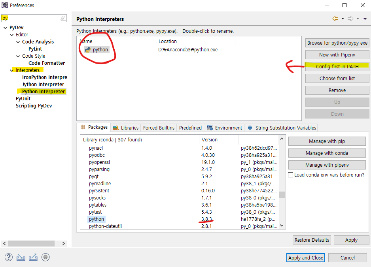
Task: Open the help question mark icon
Action: click(9, 257)
